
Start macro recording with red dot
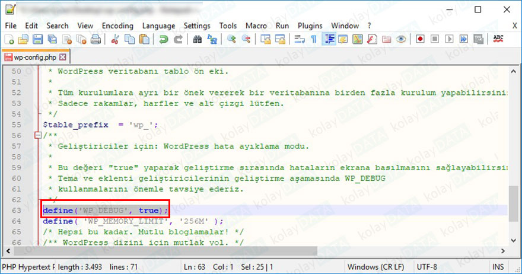[x=420, y=39]
